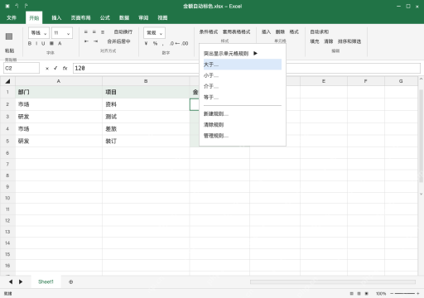Toggle Italic I formatting
424x298 pixels.
[36, 43]
